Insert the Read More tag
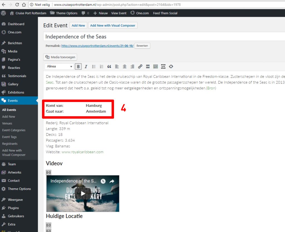Image resolution: width=285 pixels, height=232 pixels. click(148, 67)
